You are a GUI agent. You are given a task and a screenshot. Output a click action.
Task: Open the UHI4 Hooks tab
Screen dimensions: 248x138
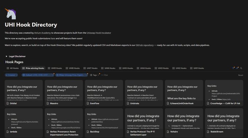click(144, 68)
